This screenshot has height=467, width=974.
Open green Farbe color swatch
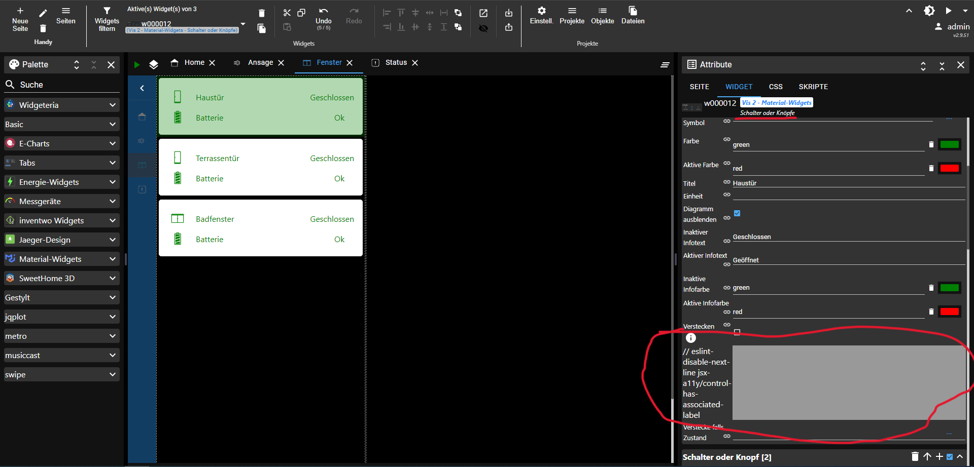tap(949, 144)
